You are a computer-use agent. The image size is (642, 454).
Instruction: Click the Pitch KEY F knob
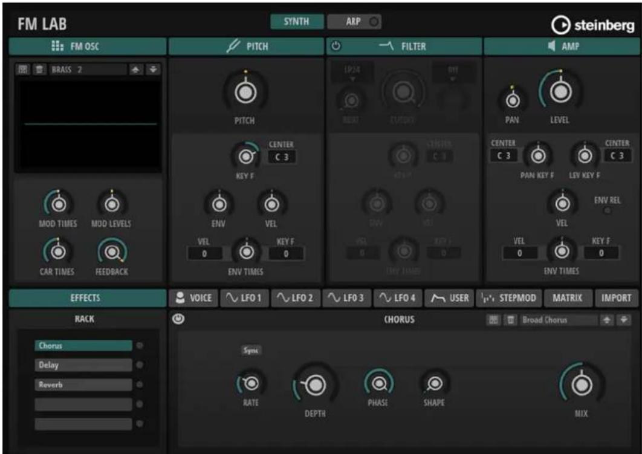tap(245, 156)
